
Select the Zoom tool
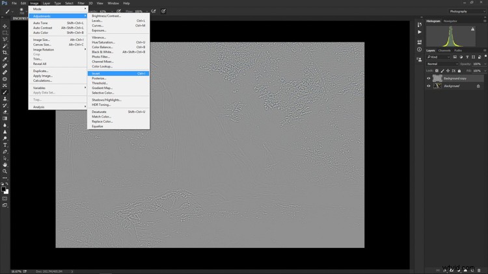(5, 171)
